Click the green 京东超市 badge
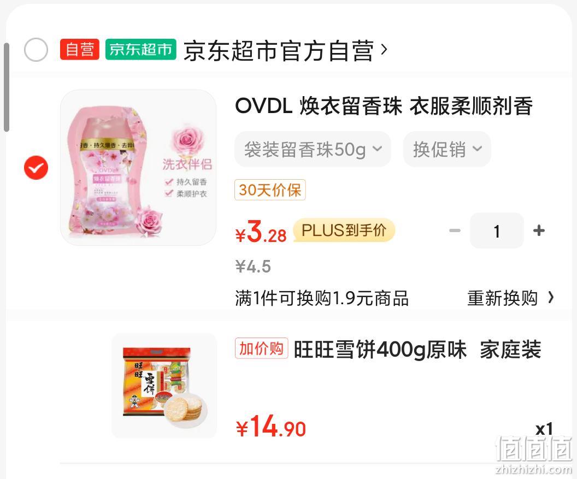The image size is (577, 479). pos(140,49)
